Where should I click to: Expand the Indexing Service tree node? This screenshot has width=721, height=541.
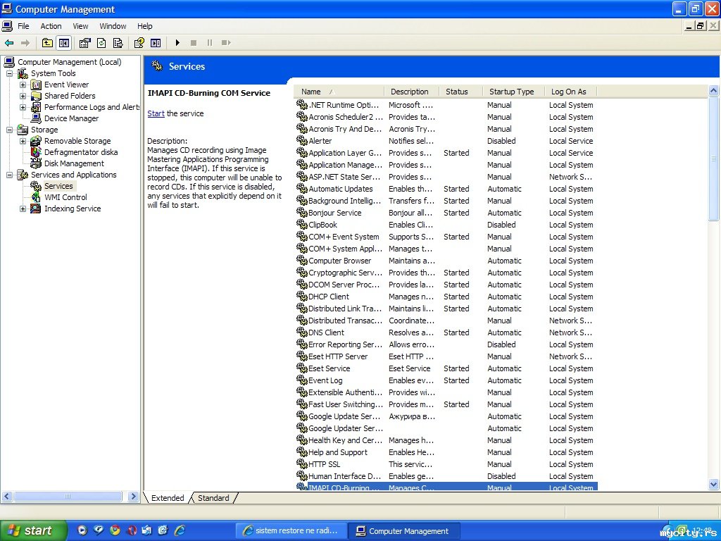[x=23, y=209]
